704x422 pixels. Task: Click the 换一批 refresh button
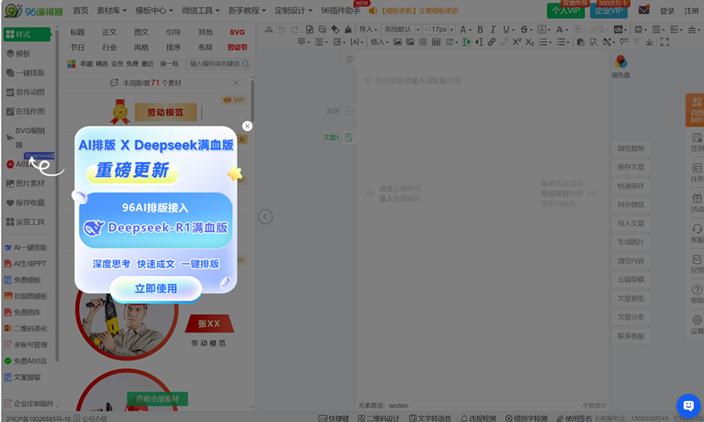click(169, 63)
